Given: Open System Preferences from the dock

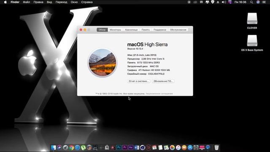Looking at the screenshot, I should 196,147.
